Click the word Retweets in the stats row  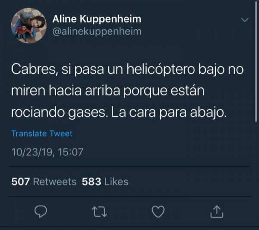[x=55, y=182]
